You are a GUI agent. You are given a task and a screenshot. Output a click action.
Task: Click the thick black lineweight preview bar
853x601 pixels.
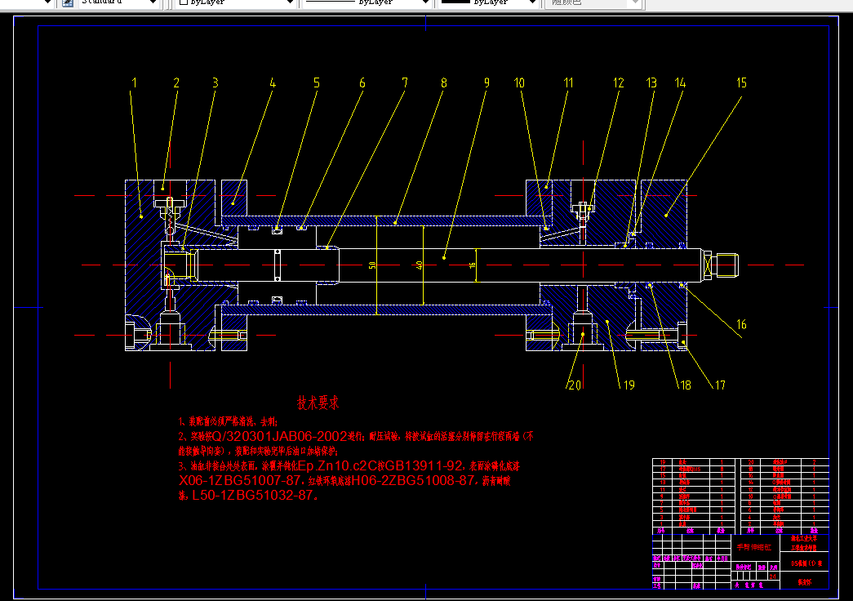coord(455,2)
